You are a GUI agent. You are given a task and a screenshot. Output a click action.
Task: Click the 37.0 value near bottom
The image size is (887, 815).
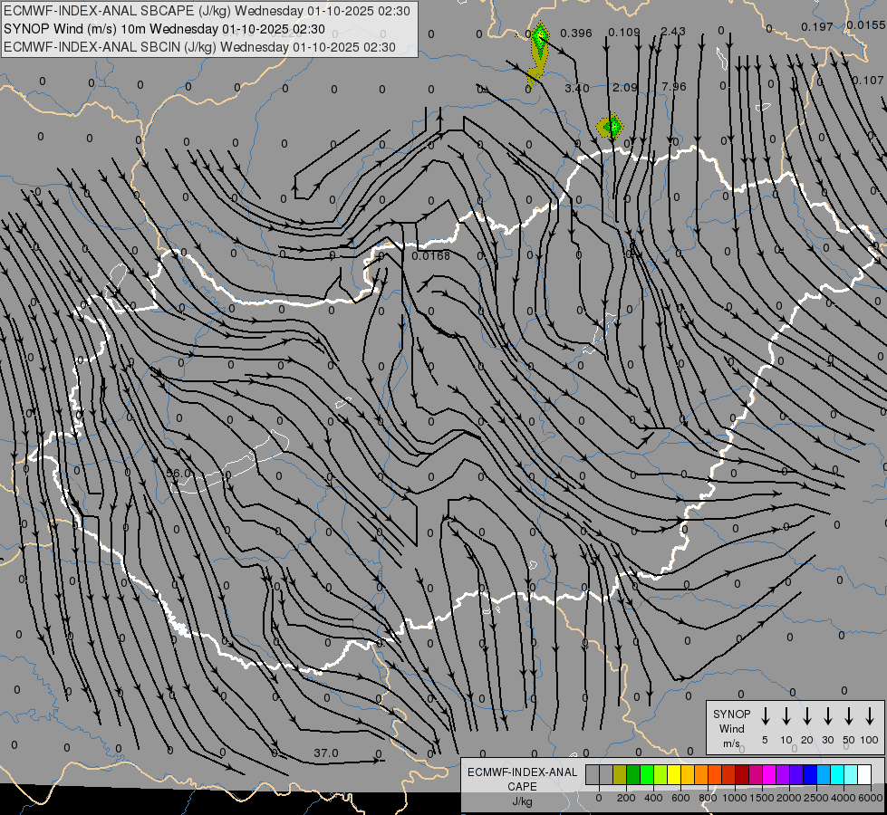tap(325, 753)
